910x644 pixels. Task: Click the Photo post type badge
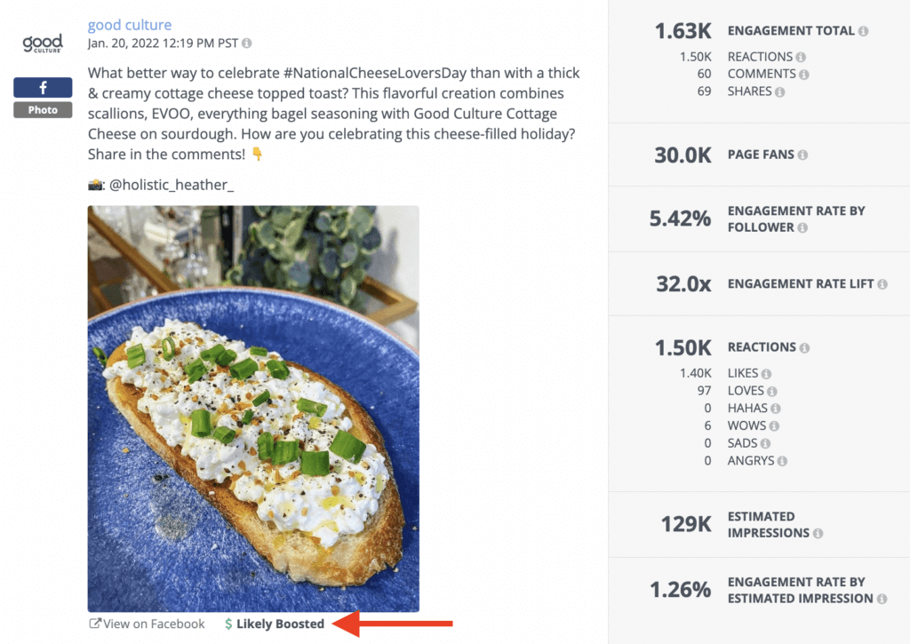pos(42,109)
